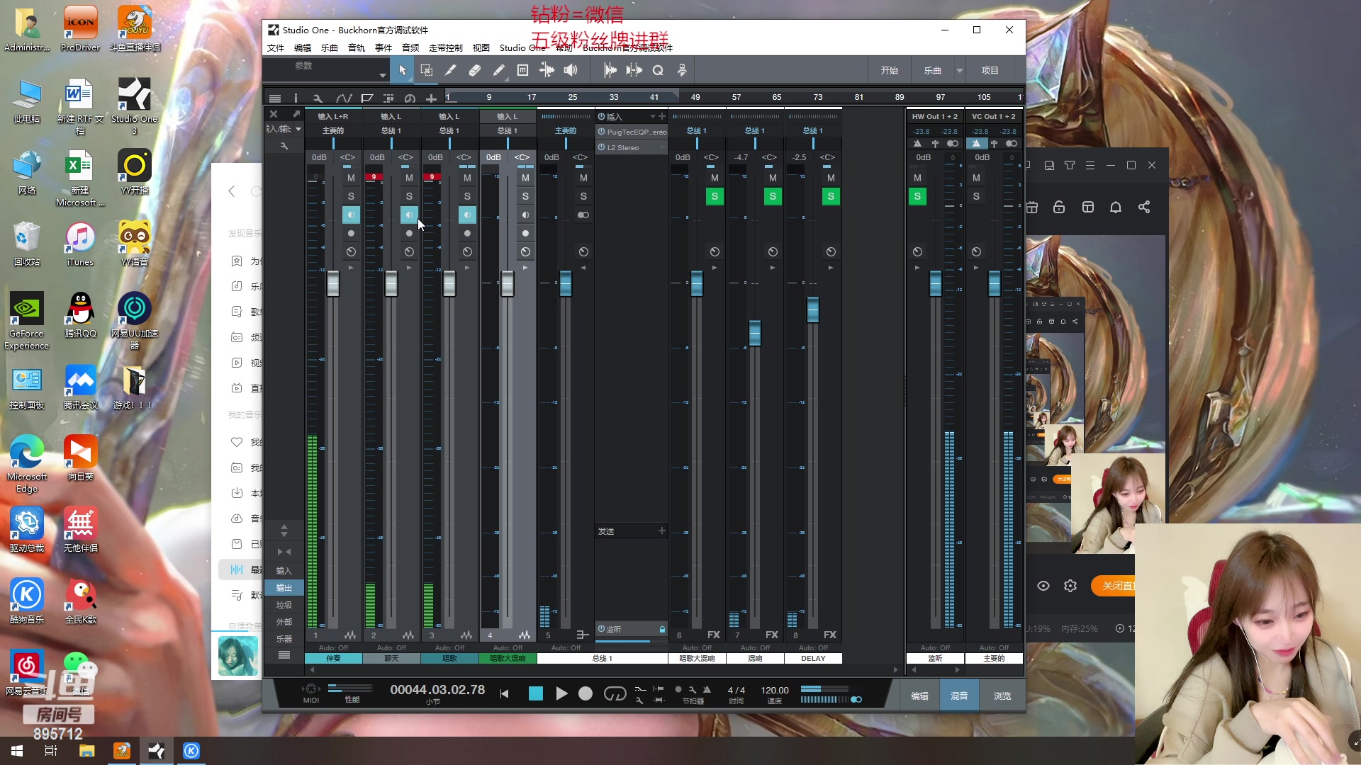Mute the VC Out 1+2 channel
The height and width of the screenshot is (765, 1361).
click(976, 178)
